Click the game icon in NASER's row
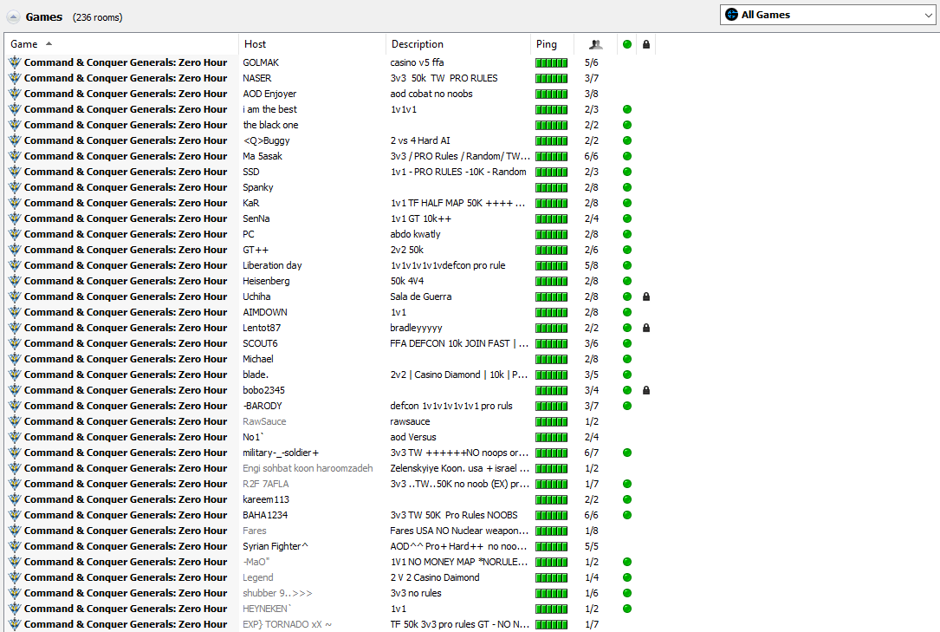This screenshot has width=940, height=632. point(15,78)
